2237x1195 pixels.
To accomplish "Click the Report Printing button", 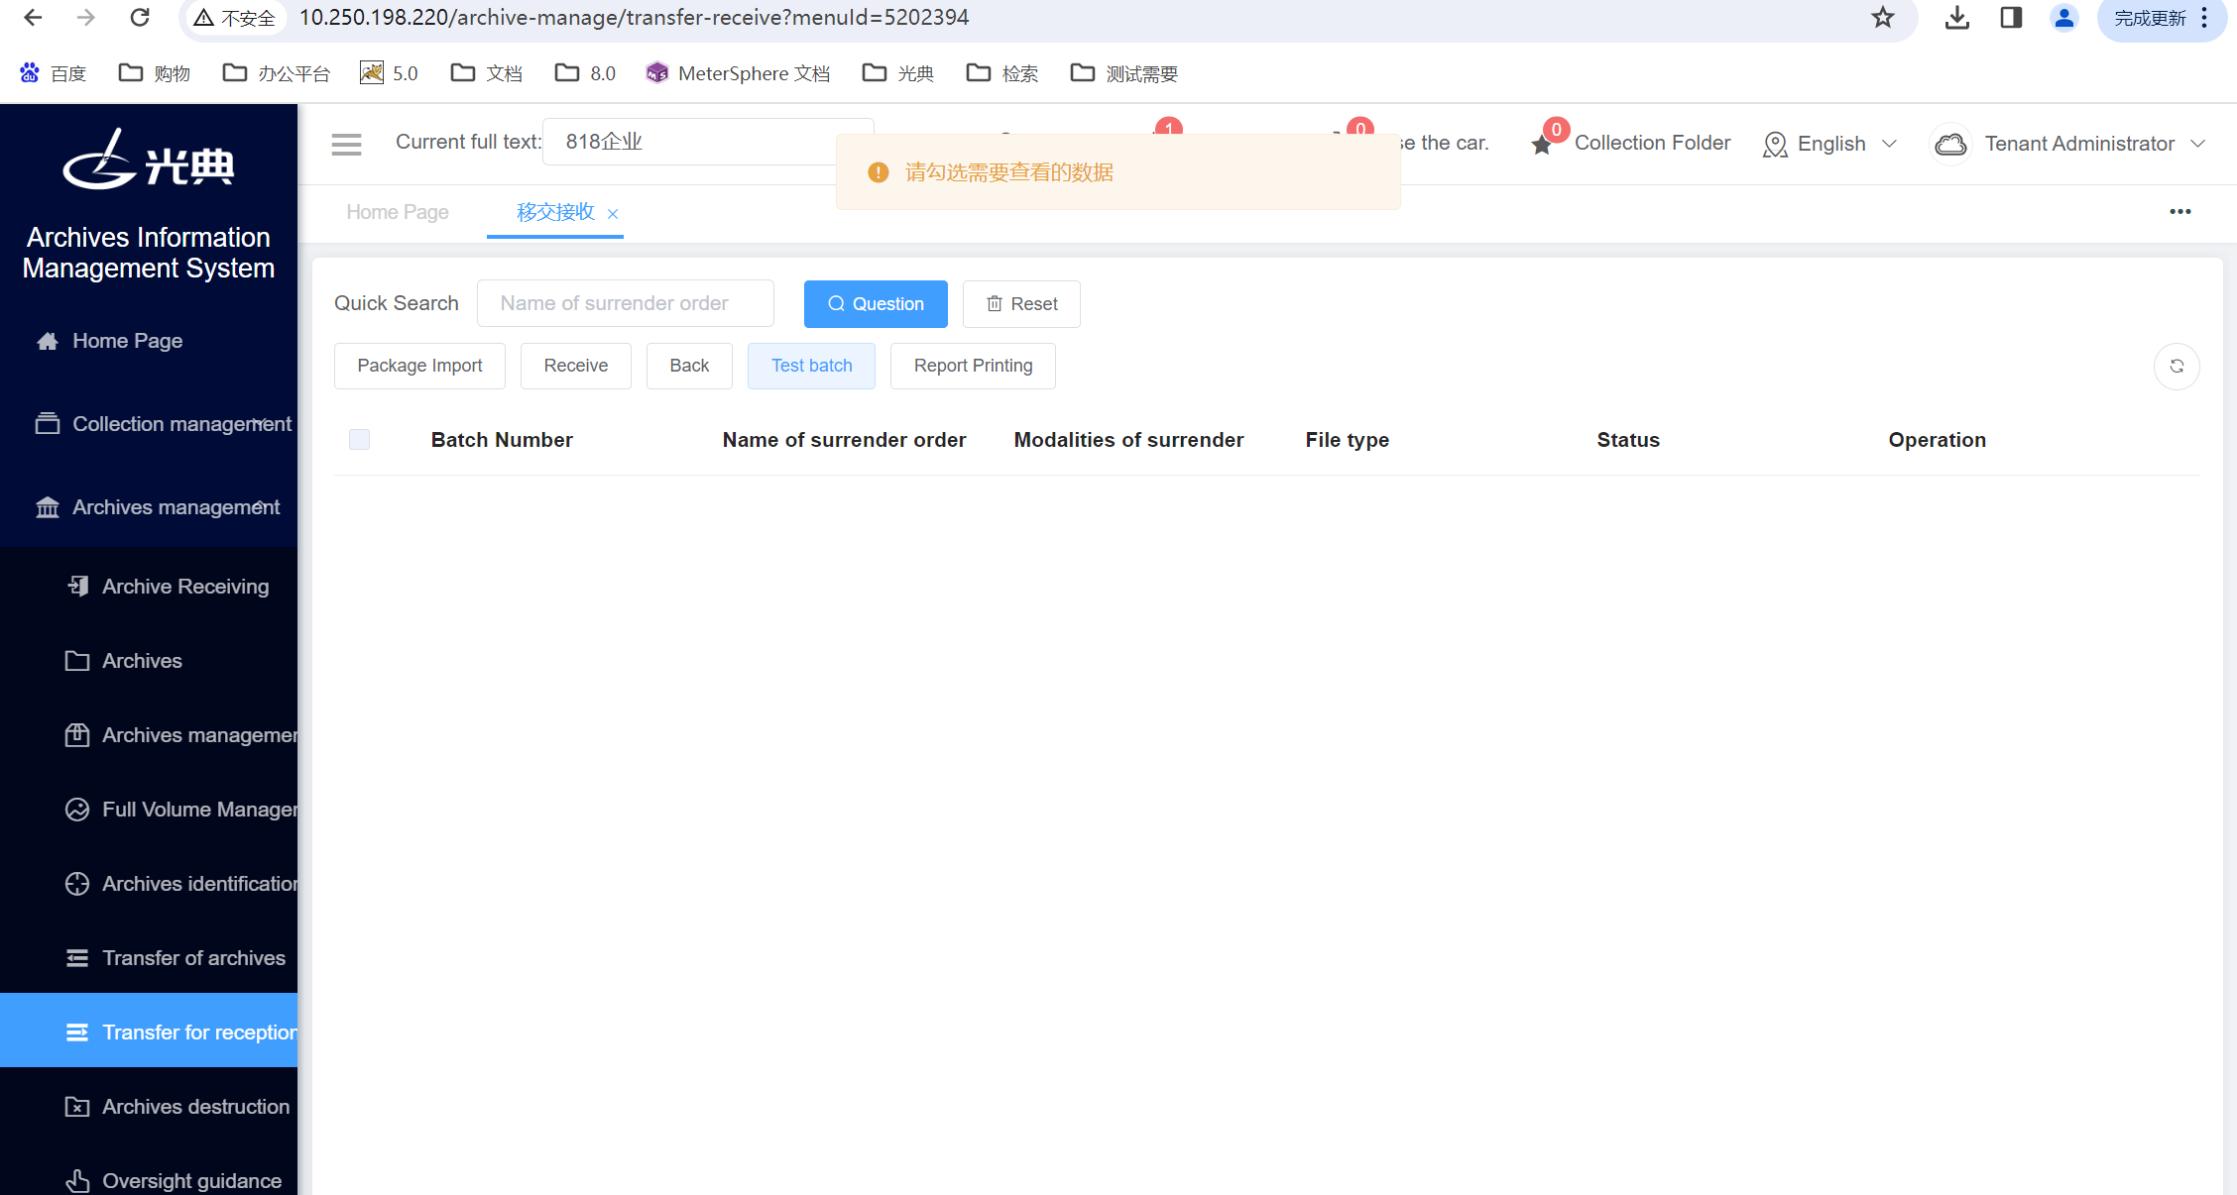I will point(973,366).
